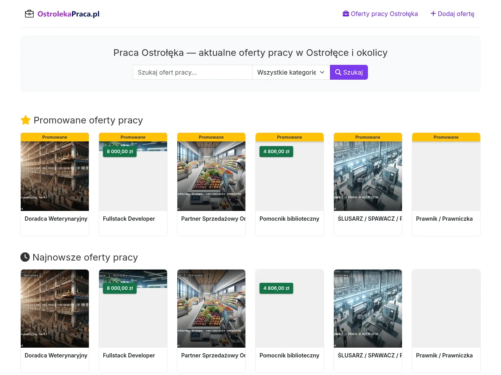Click the clock icon beside Najnowsze oferty pracy
The height and width of the screenshot is (375, 501).
pos(25,257)
